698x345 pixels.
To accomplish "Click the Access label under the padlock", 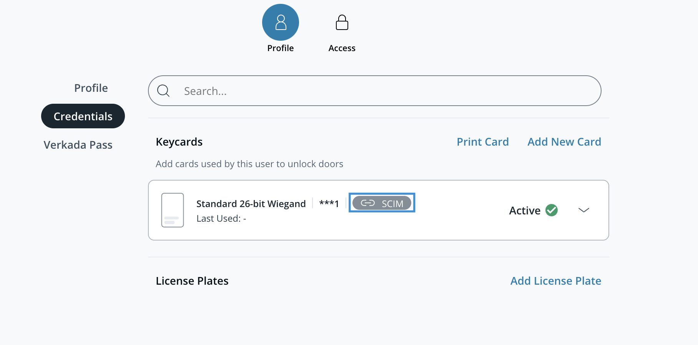I will coord(342,48).
